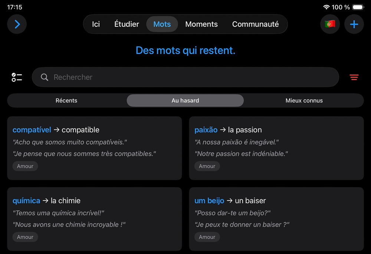The height and width of the screenshot is (254, 371).
Task: Go to the Étudier tab
Action: pos(127,24)
